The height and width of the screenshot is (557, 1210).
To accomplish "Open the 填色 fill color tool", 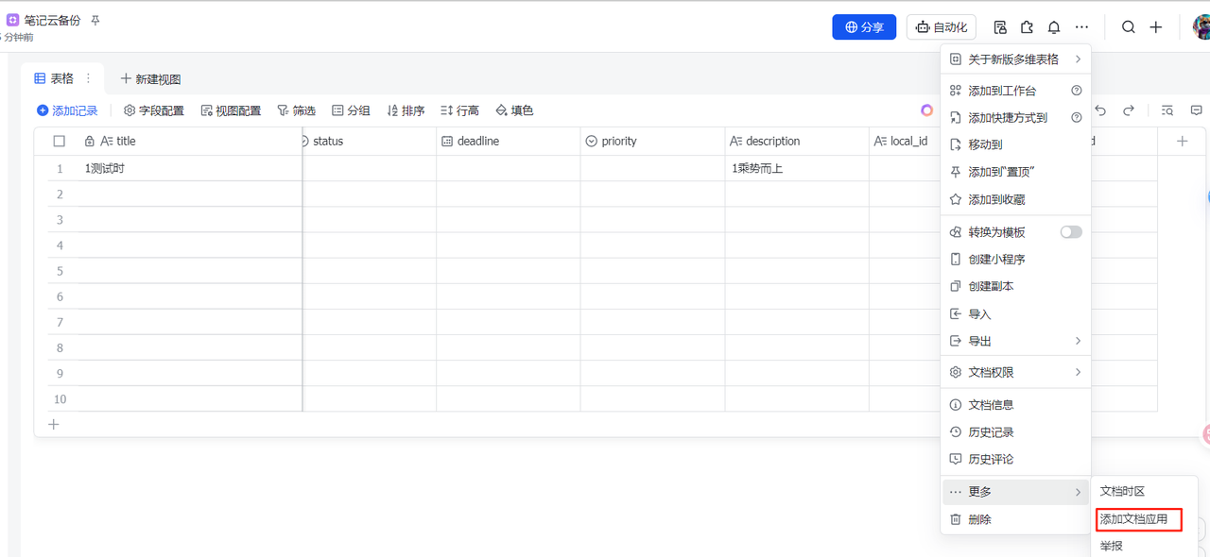I will (x=514, y=110).
